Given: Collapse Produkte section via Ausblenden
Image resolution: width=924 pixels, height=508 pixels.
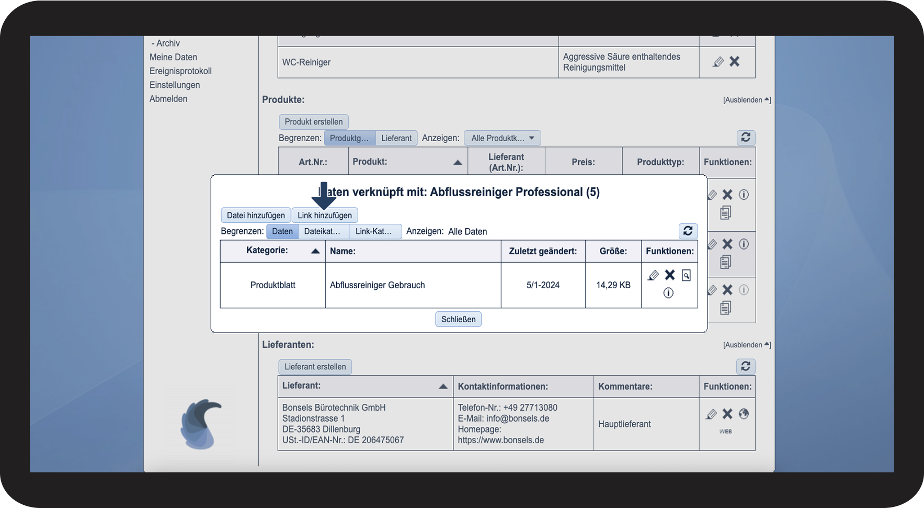Looking at the screenshot, I should point(746,100).
